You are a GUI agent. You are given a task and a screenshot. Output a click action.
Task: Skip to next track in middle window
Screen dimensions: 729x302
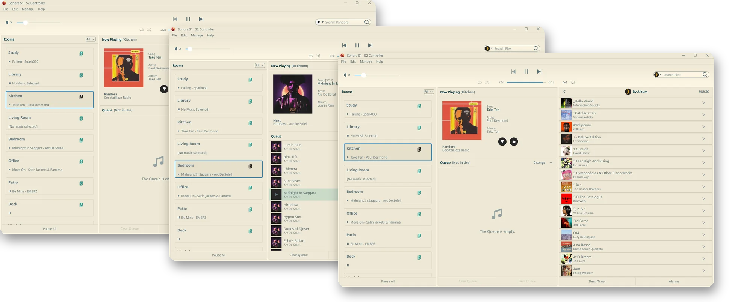tap(370, 45)
